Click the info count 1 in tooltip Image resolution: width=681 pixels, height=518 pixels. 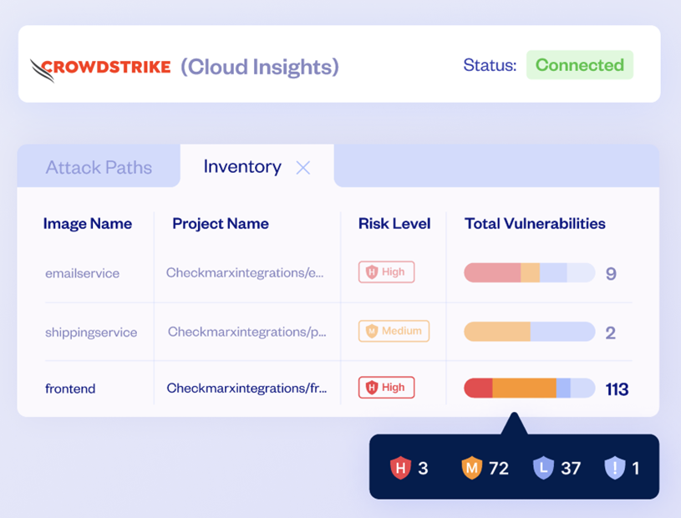pos(635,469)
